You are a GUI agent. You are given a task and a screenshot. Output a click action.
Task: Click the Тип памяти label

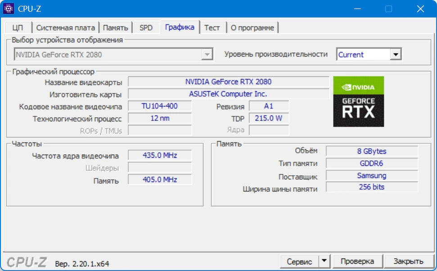(x=298, y=164)
